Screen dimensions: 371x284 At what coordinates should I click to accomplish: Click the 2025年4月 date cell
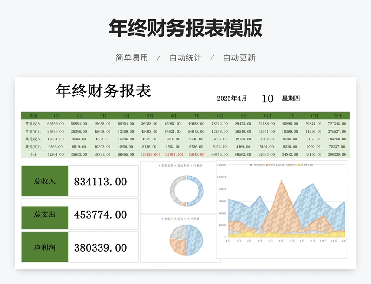(232, 98)
